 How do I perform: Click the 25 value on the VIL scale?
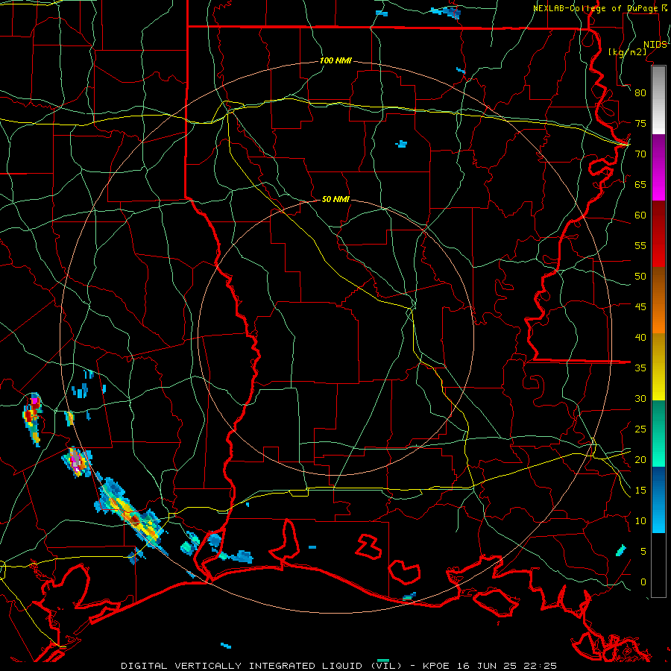[640, 429]
